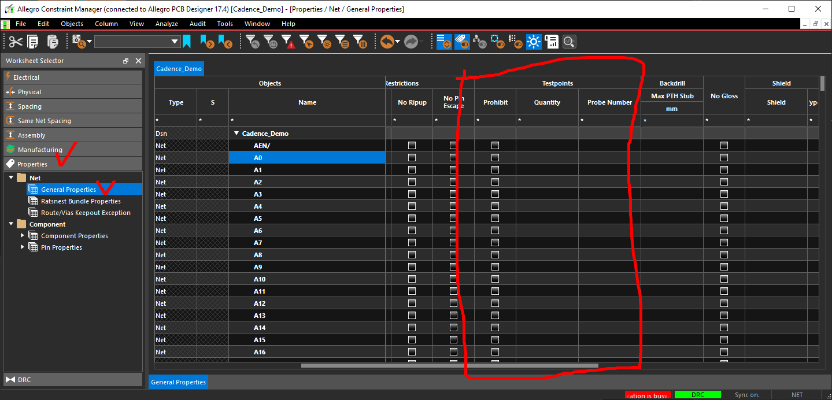Collapse the Net folder in Worksheet Selector
The width and height of the screenshot is (832, 400).
(11, 178)
